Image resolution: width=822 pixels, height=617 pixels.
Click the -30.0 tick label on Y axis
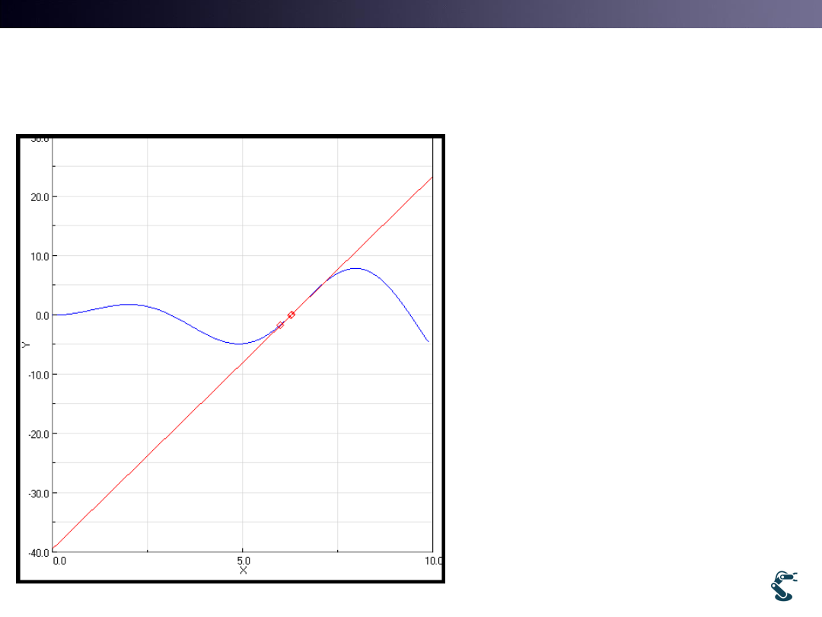click(x=38, y=493)
